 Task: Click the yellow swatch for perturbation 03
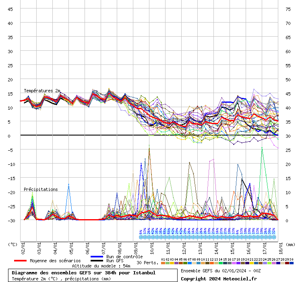(172, 263)
